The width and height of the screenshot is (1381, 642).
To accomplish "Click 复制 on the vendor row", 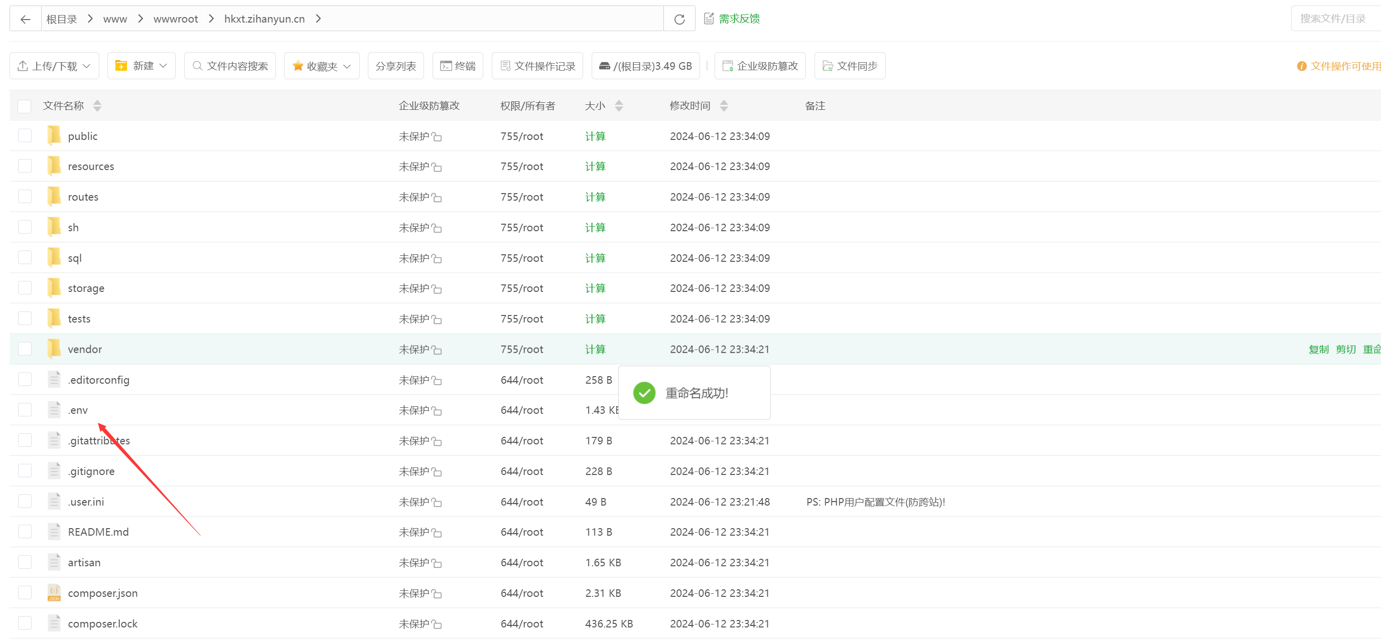I will pyautogui.click(x=1318, y=350).
